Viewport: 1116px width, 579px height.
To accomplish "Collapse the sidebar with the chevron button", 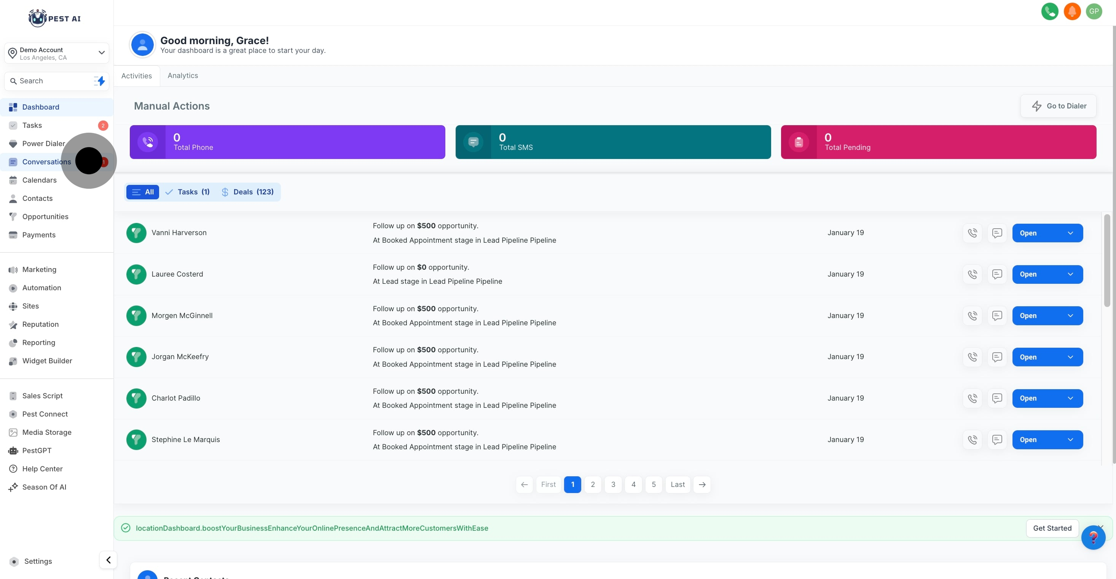I will pos(108,560).
